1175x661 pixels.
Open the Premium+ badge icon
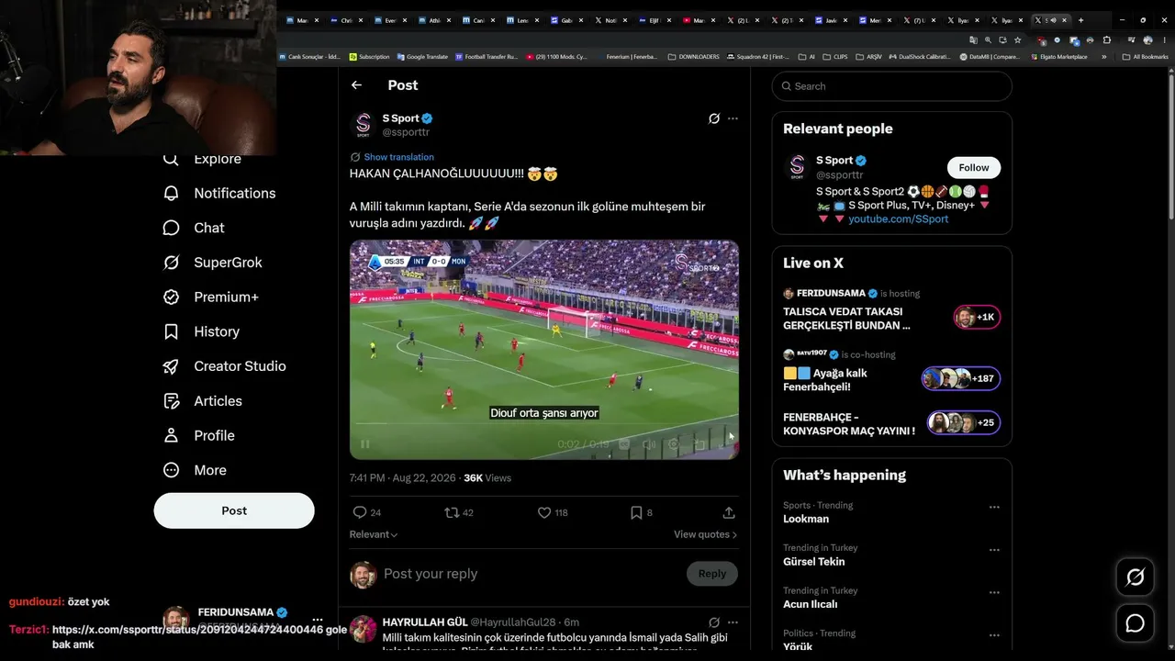coord(171,297)
